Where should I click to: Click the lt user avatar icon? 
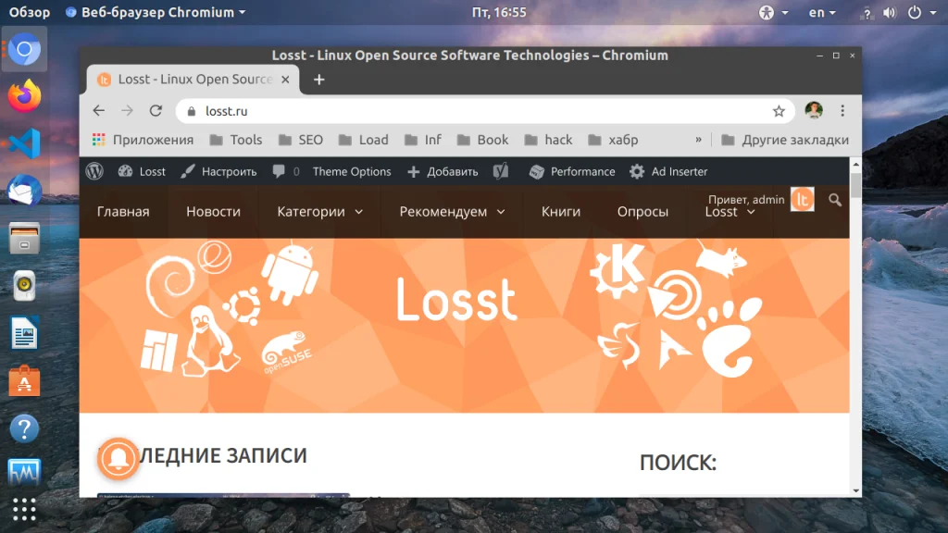[803, 200]
